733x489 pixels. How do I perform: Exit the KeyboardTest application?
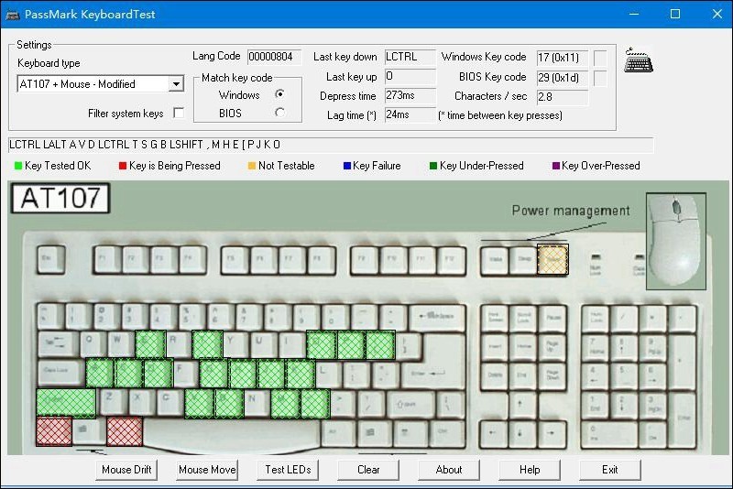click(x=610, y=470)
